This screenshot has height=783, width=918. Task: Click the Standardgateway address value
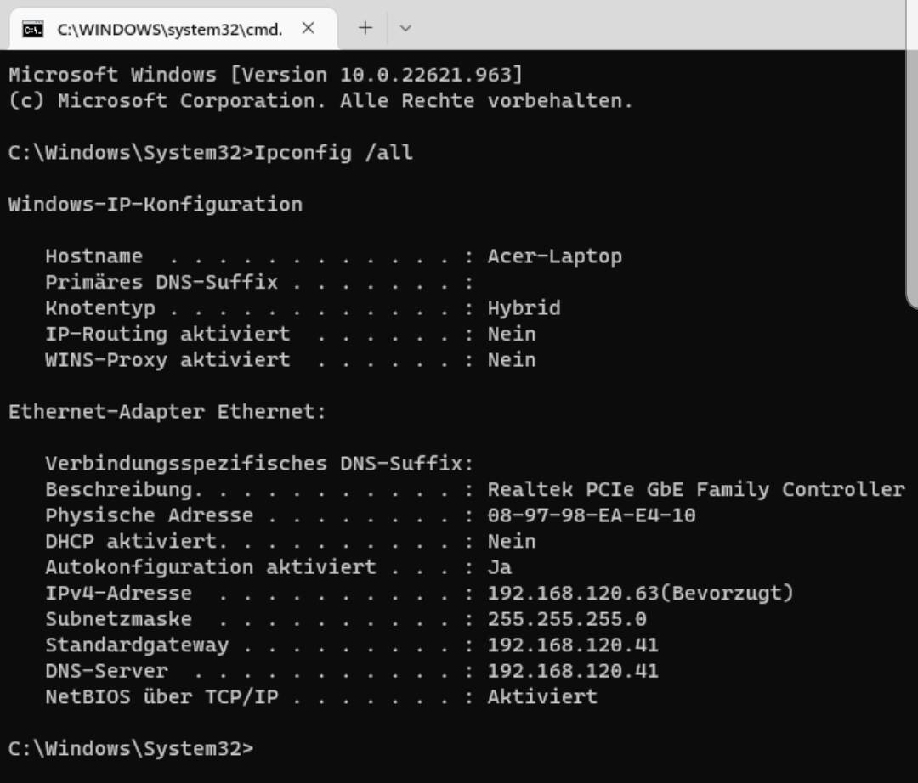[572, 645]
